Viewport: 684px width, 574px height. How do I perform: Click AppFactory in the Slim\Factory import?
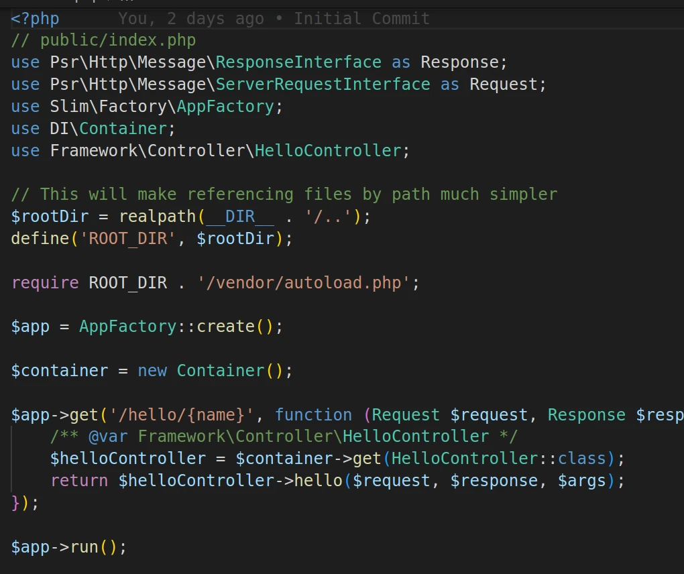click(x=225, y=107)
